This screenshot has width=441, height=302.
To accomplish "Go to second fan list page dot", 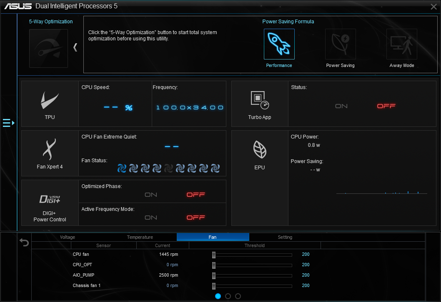I will point(228,296).
